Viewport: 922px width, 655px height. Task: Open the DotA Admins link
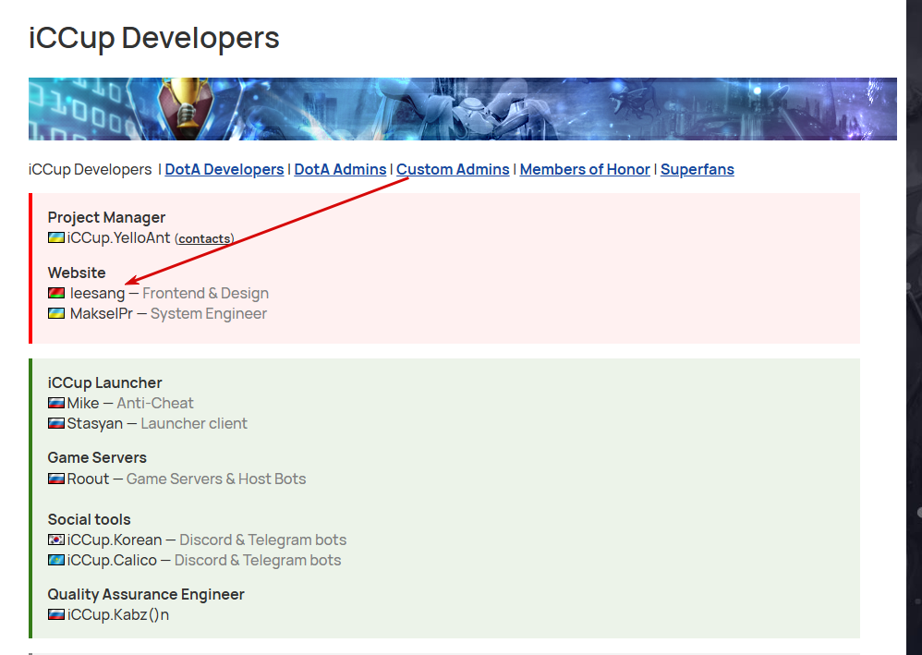point(340,169)
